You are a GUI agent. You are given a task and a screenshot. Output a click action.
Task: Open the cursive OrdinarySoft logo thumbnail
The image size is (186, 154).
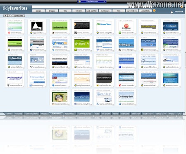tap(15, 78)
